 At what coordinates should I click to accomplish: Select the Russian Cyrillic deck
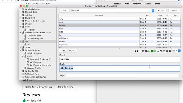point(34,68)
